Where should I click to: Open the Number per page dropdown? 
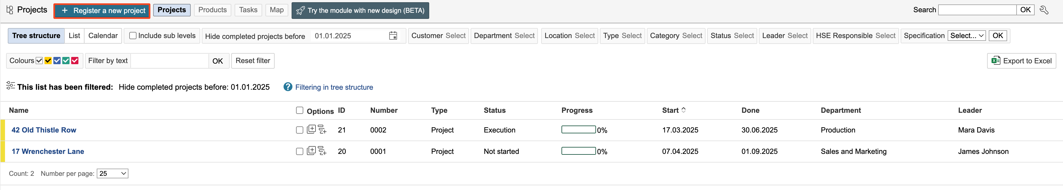112,174
